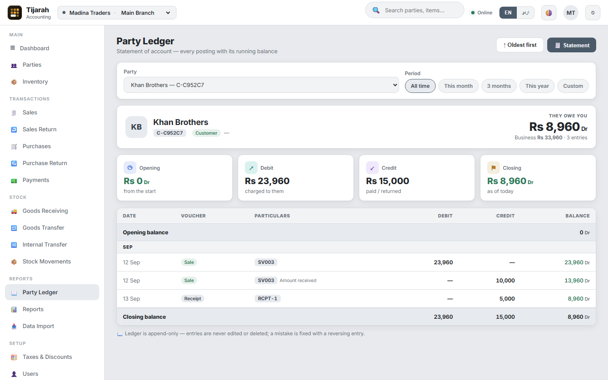Screen dimensions: 608x380
Task: Switch language to Urdu
Action: (x=526, y=13)
